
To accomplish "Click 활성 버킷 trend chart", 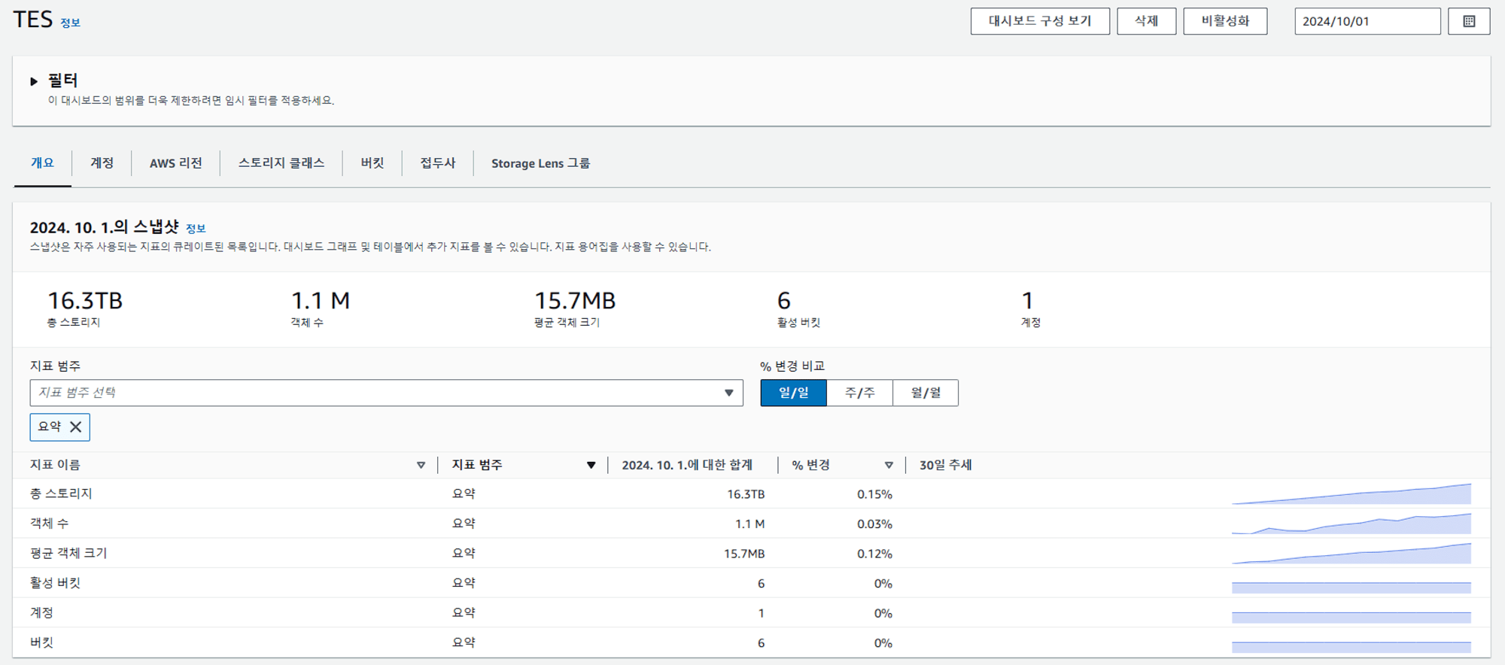I will tap(1351, 587).
